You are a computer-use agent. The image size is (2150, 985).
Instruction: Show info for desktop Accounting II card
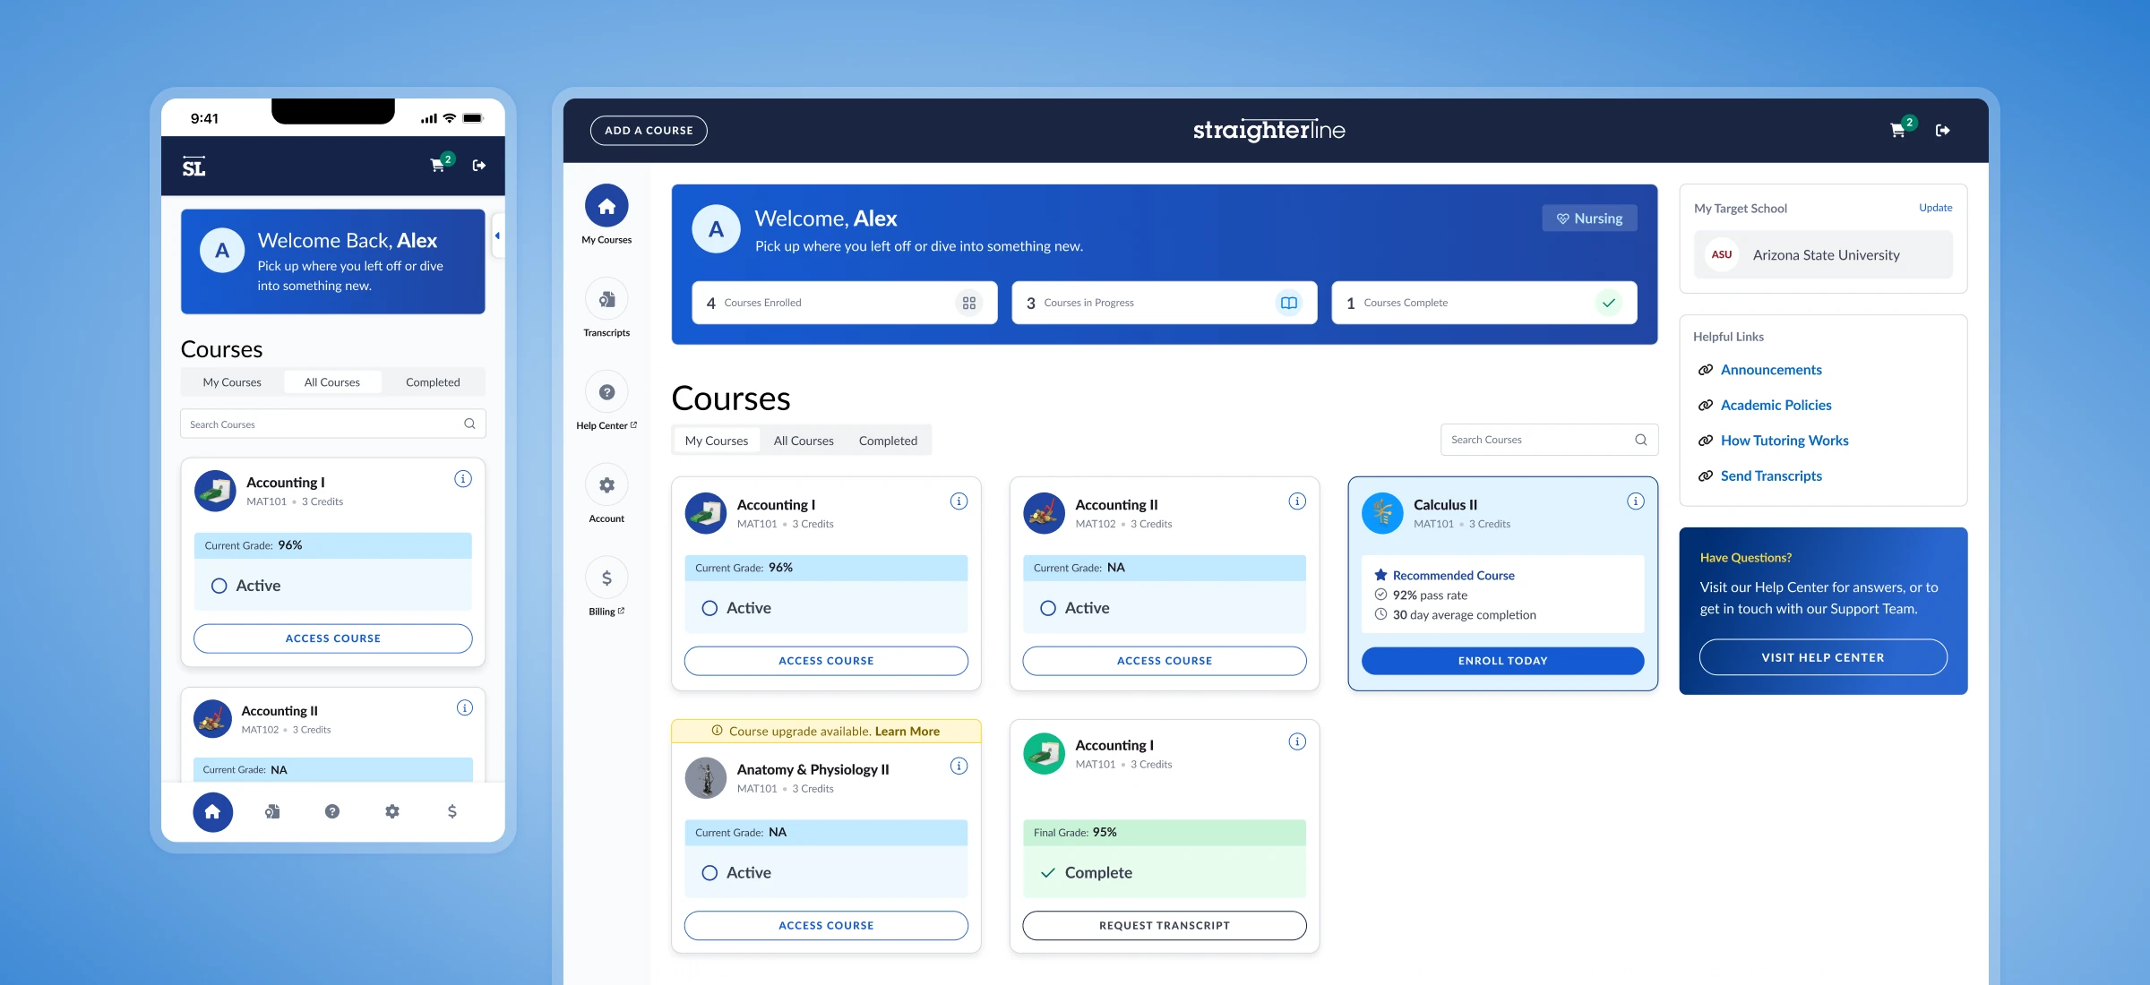[x=1297, y=501]
